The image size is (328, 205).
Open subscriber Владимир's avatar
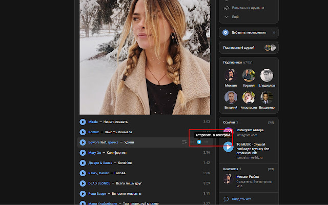pyautogui.click(x=266, y=97)
